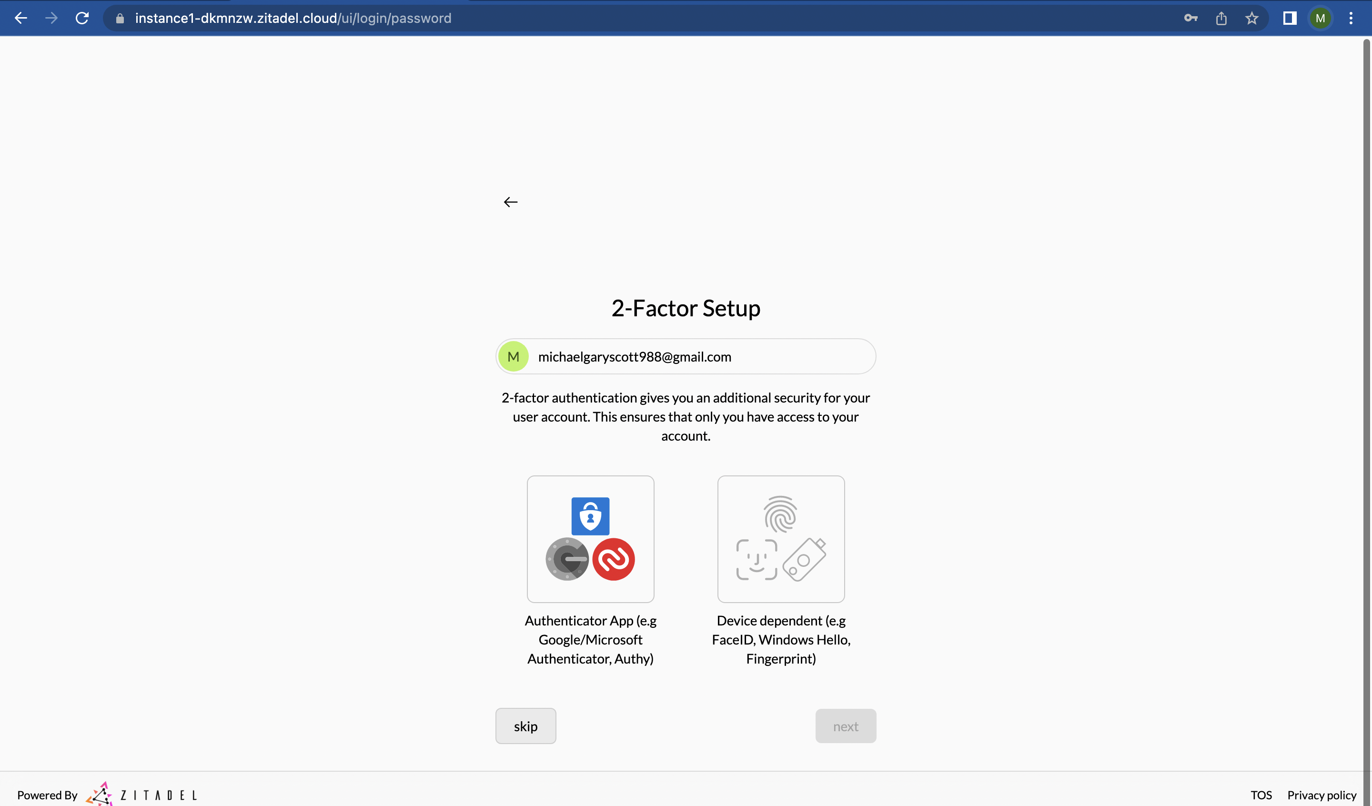The height and width of the screenshot is (806, 1372).
Task: Select the Authenticator App option tile
Action: [590, 539]
